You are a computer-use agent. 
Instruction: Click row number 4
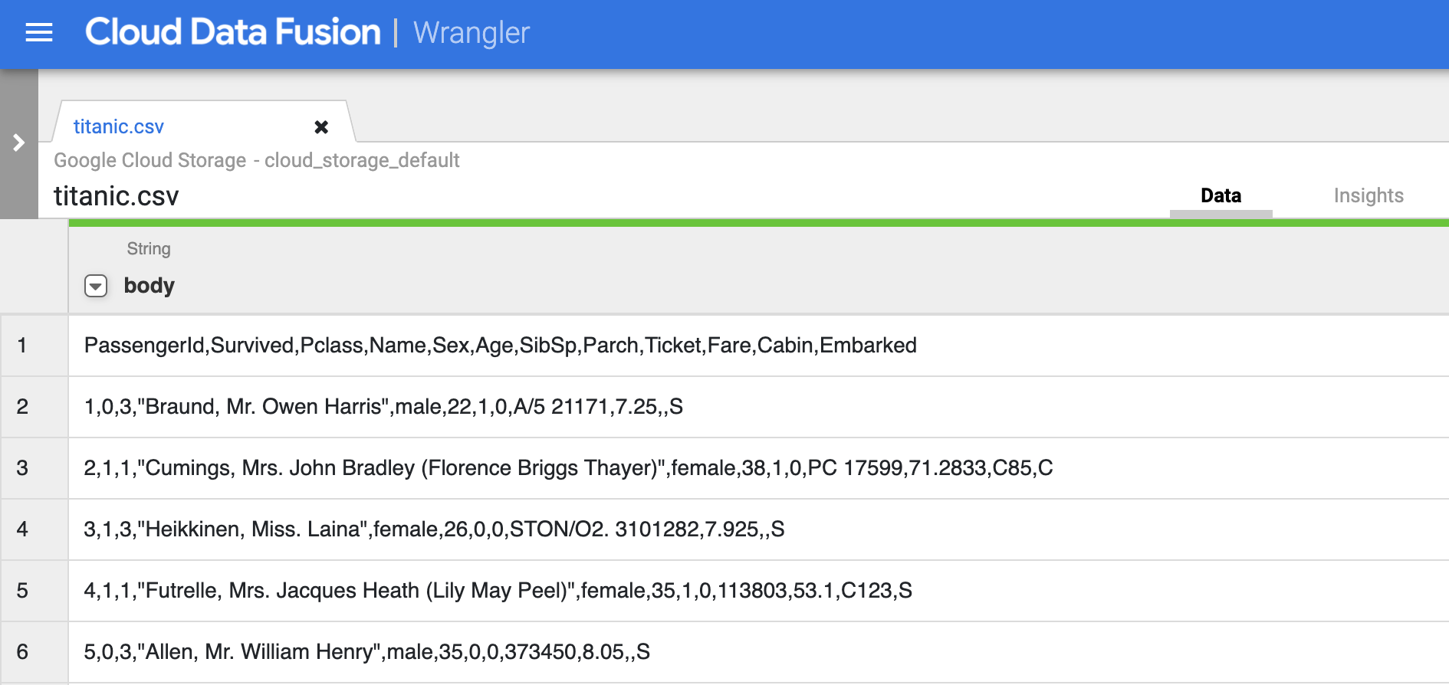(x=22, y=529)
